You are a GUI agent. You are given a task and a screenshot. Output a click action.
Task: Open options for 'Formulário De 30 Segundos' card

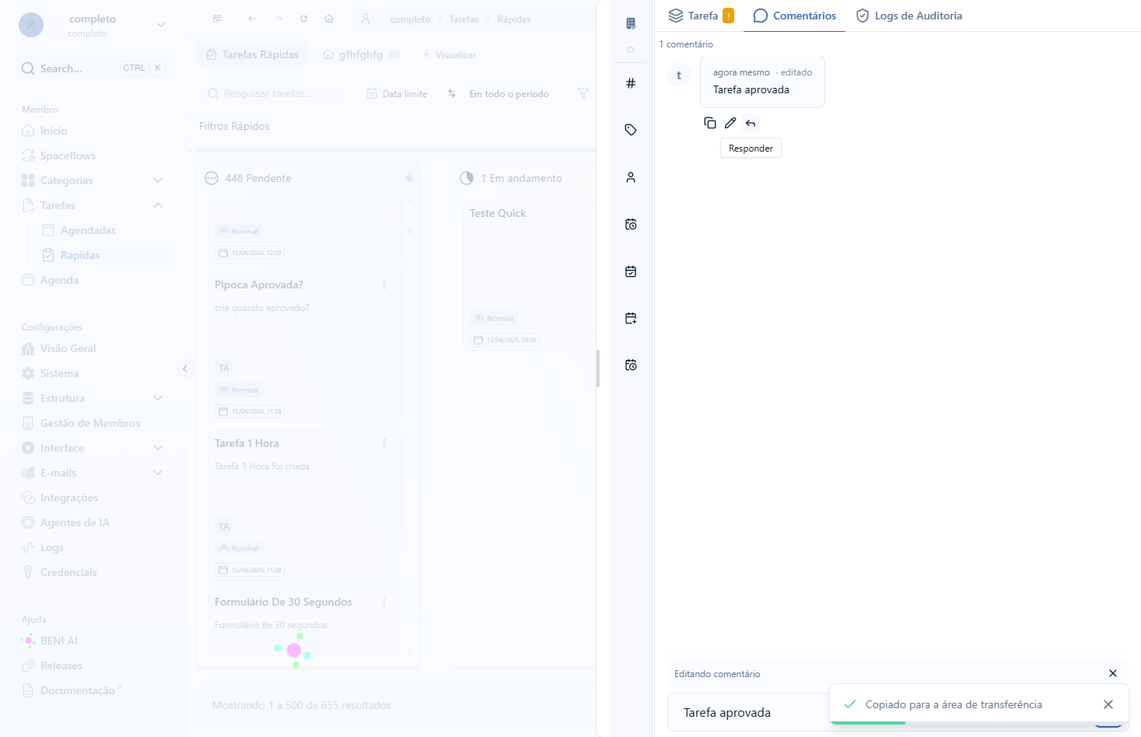[384, 602]
